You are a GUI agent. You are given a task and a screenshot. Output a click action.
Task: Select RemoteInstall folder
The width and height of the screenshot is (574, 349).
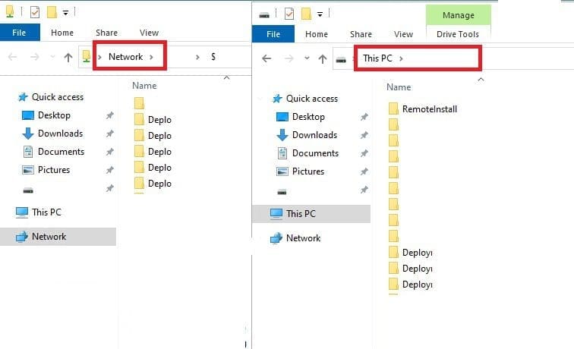430,109
